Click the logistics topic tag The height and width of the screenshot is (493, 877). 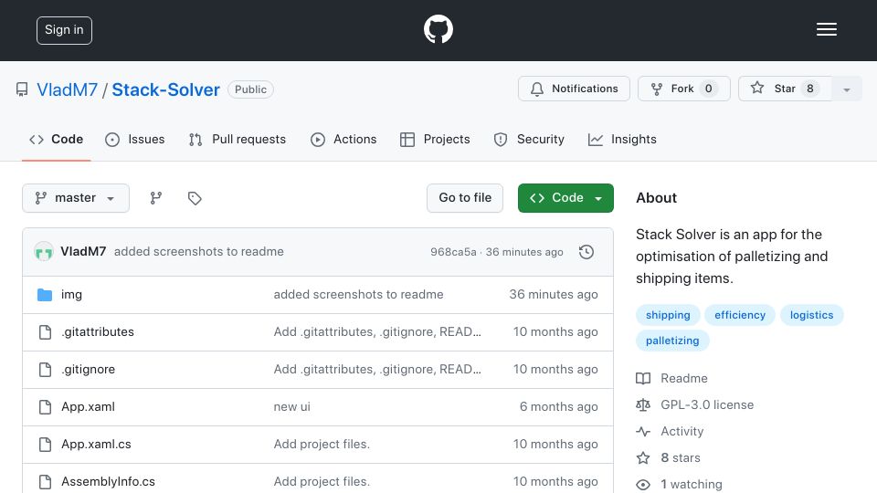(x=811, y=315)
